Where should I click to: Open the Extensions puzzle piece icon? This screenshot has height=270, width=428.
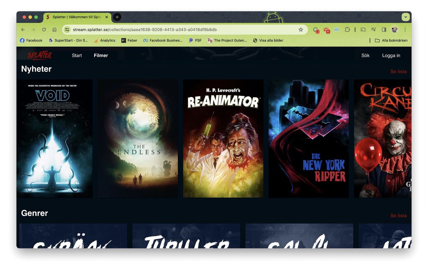pyautogui.click(x=347, y=29)
